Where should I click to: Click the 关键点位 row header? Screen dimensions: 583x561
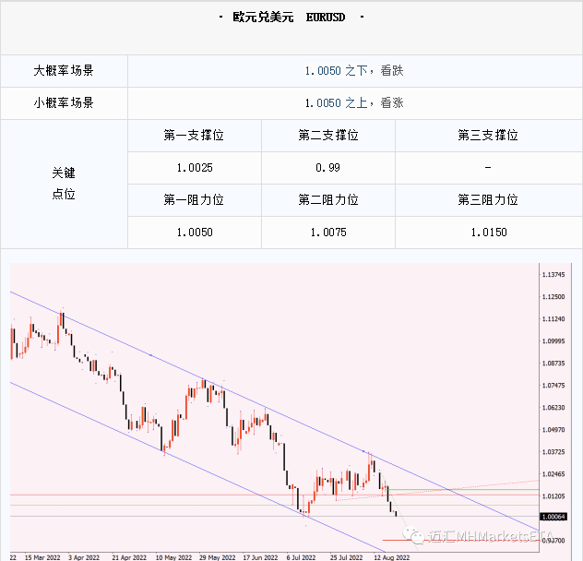click(64, 184)
